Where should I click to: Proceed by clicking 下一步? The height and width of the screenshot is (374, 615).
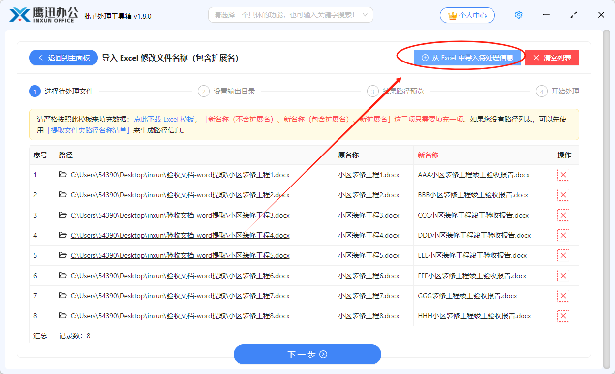pyautogui.click(x=307, y=354)
